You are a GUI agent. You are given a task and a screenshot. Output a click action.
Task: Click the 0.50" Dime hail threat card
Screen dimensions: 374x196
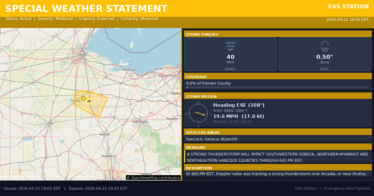(325, 54)
